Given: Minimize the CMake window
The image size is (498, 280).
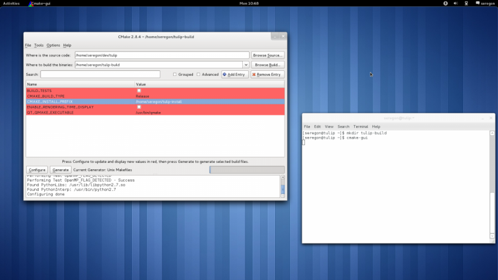Looking at the screenshot, I should (x=275, y=36).
